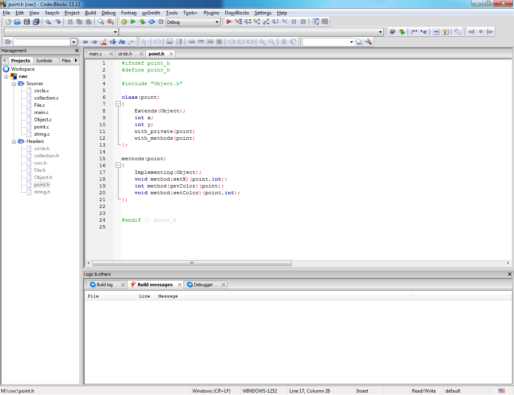Click the DoxyBlocks view HTML icon
This screenshot has width=514, height=395.
(436, 32)
